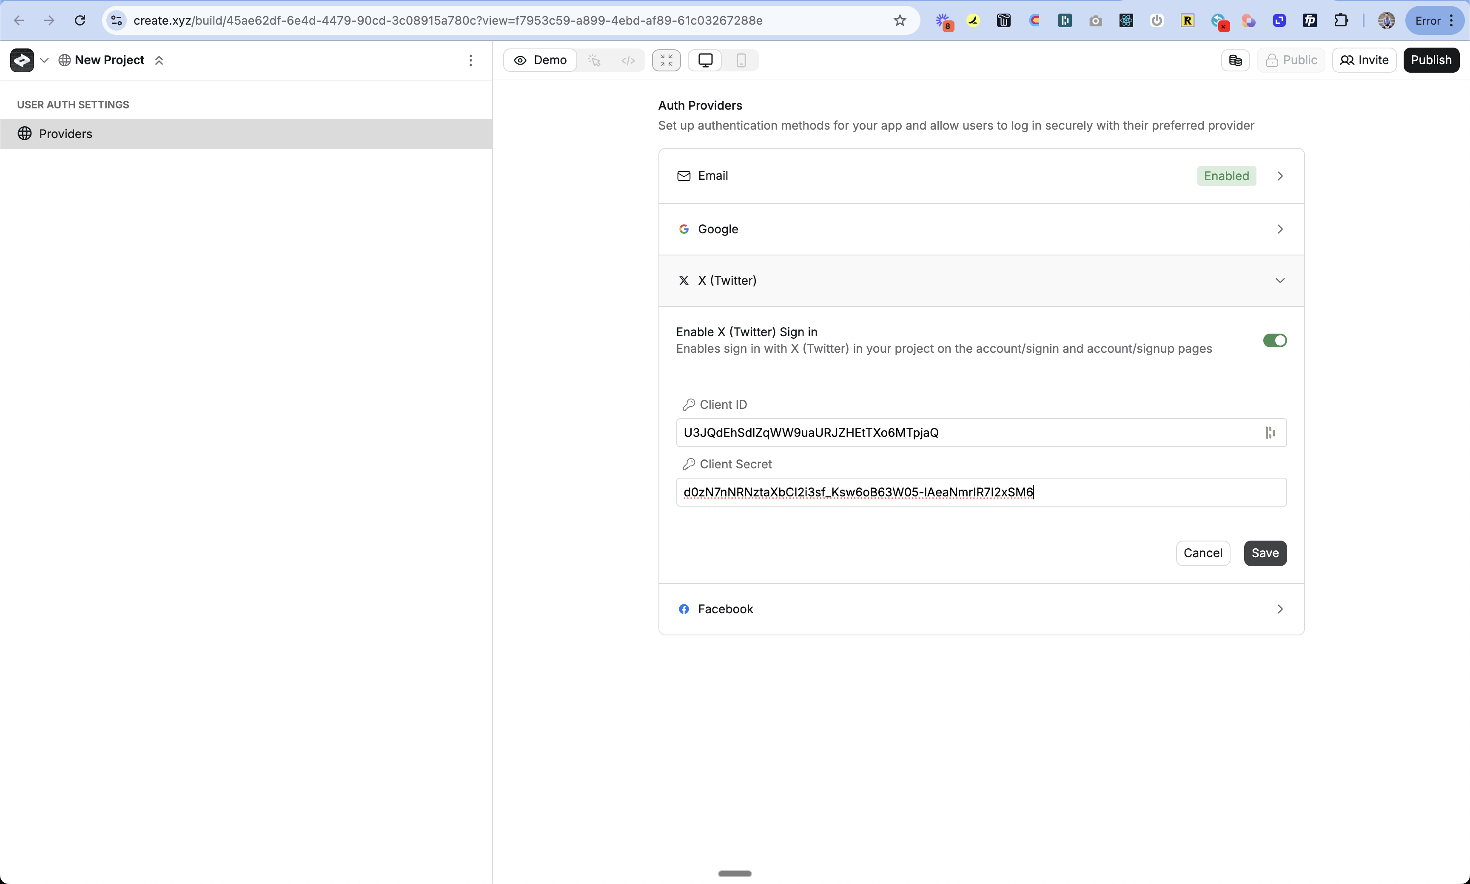Click the password manager icon in Client ID
Viewport: 1470px width, 884px height.
click(1270, 433)
